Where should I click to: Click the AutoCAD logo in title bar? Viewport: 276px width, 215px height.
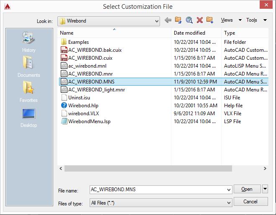point(8,7)
